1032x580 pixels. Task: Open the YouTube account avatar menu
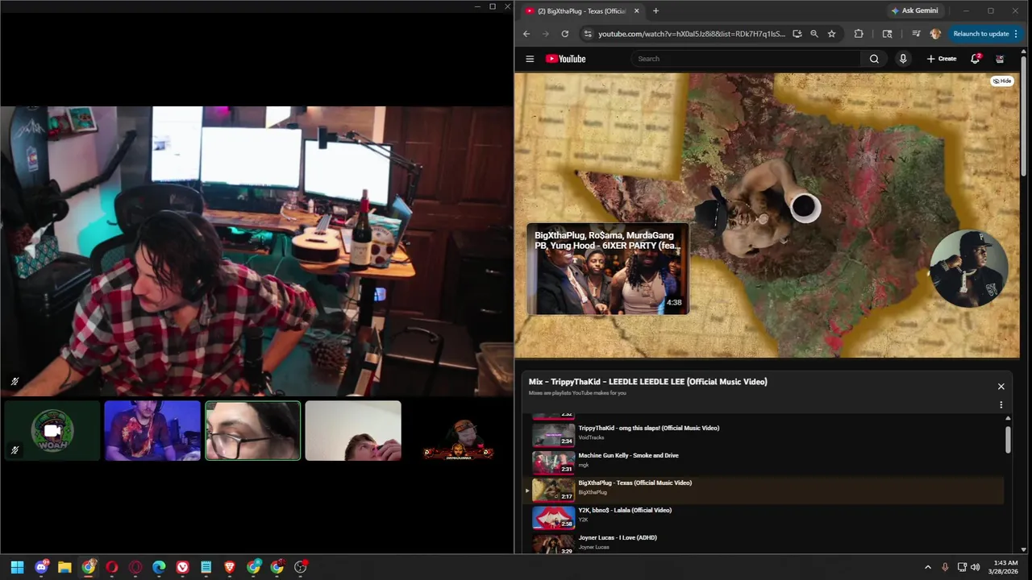coord(1000,59)
